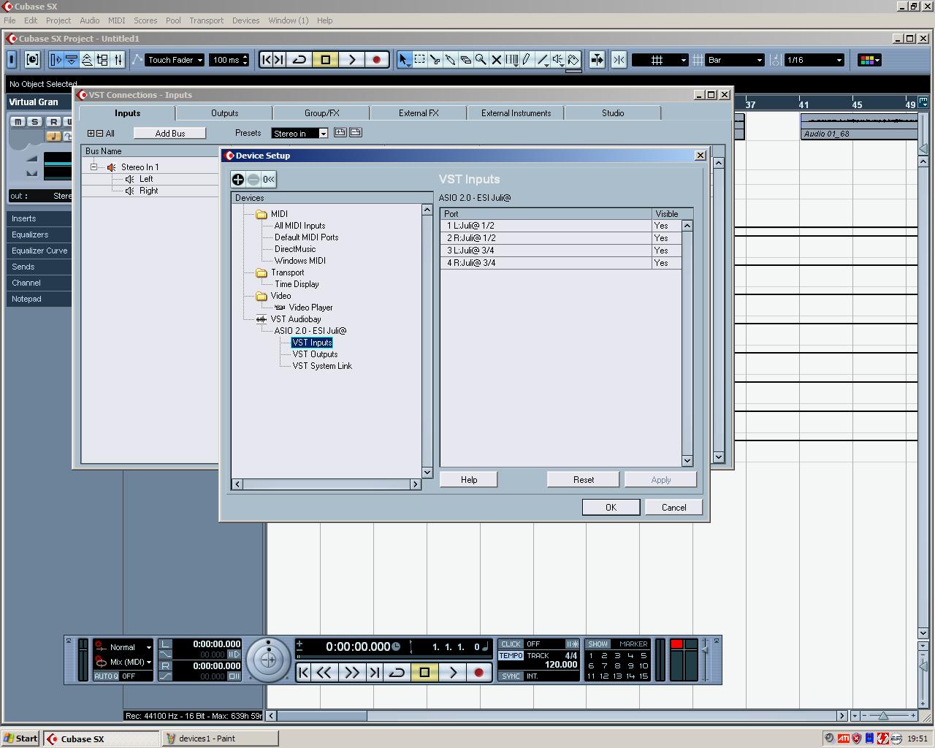This screenshot has width=935, height=748.
Task: Open the Transport menu
Action: point(206,20)
